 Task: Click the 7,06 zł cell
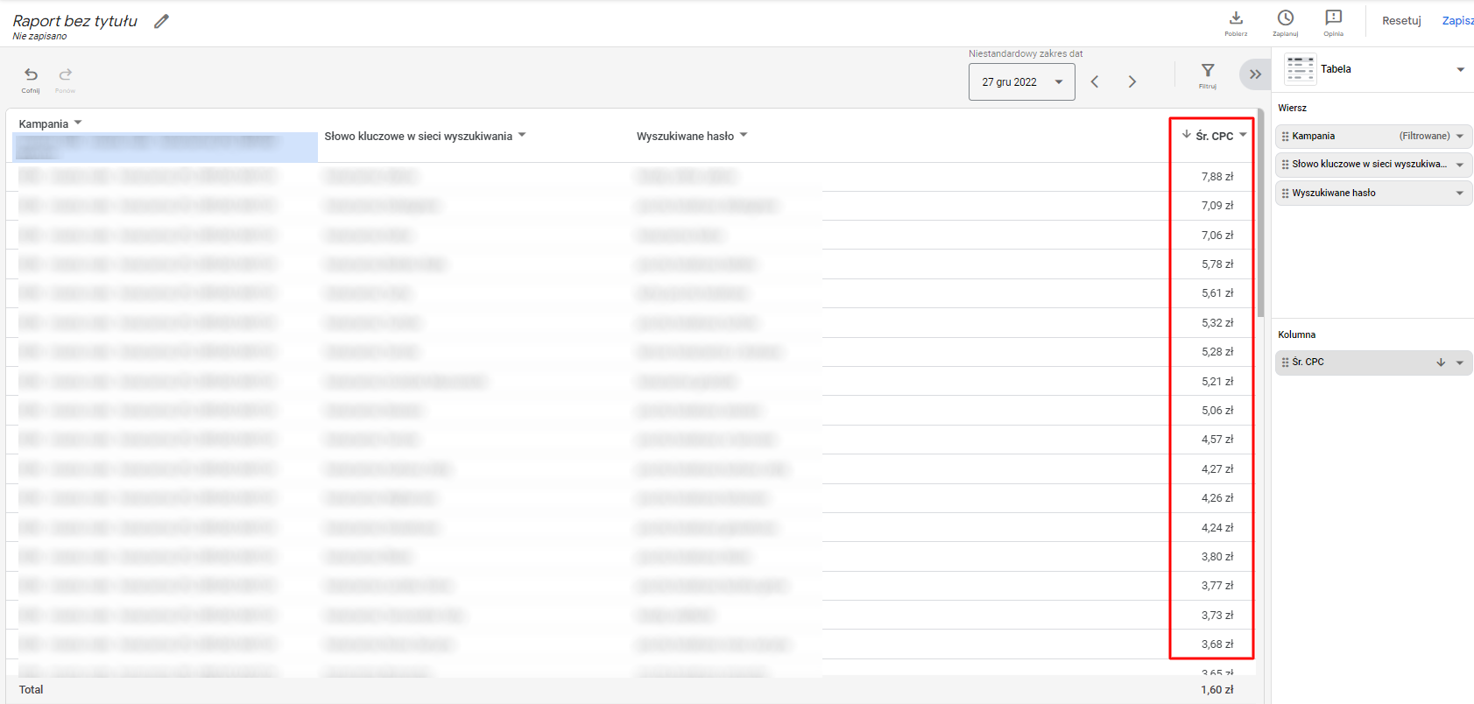[x=1217, y=236]
